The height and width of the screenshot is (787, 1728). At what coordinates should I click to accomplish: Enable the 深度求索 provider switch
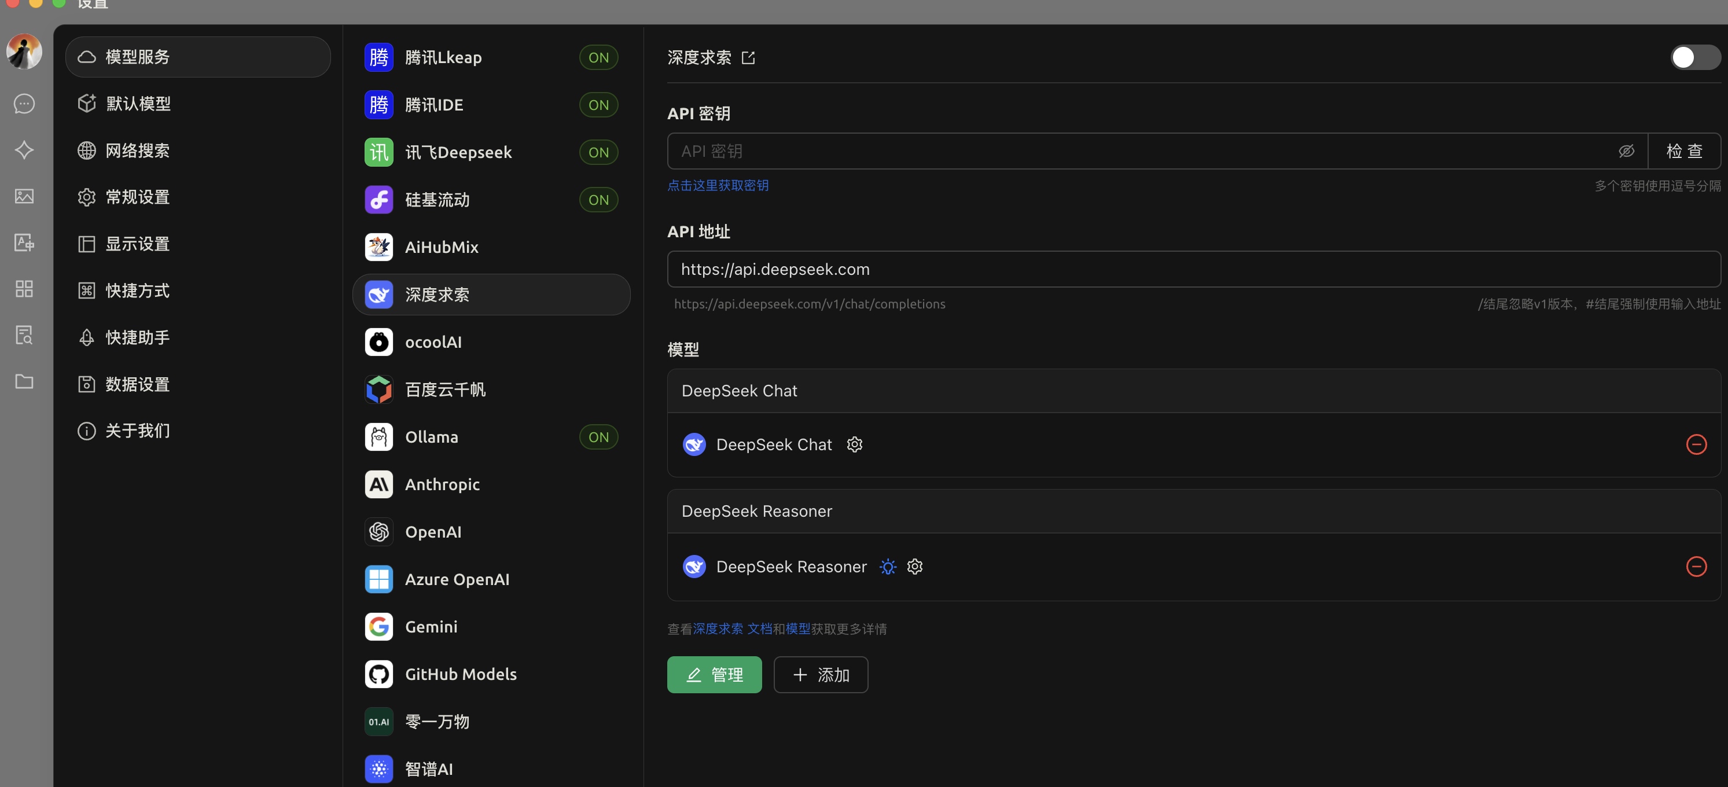[x=1695, y=57]
